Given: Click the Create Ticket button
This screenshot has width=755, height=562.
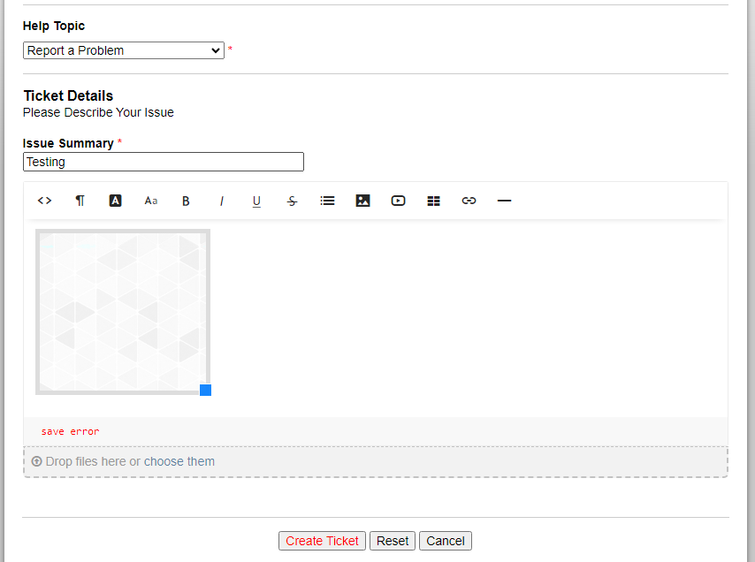Looking at the screenshot, I should pyautogui.click(x=322, y=541).
